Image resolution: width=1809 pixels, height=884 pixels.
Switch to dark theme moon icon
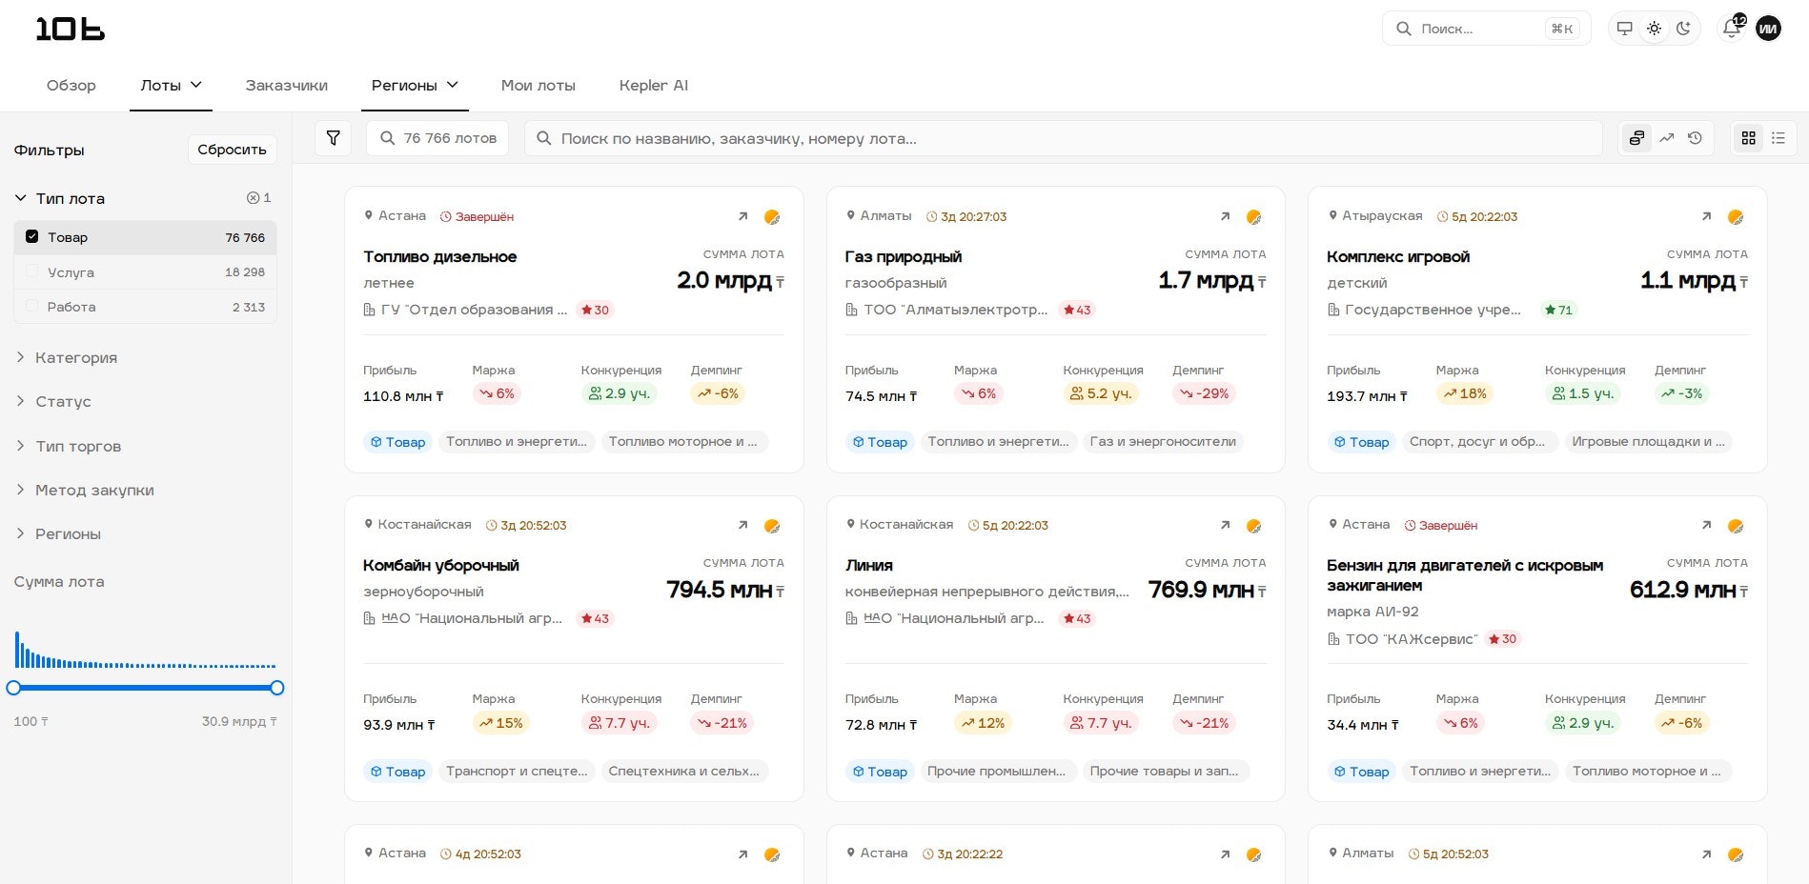[1684, 29]
